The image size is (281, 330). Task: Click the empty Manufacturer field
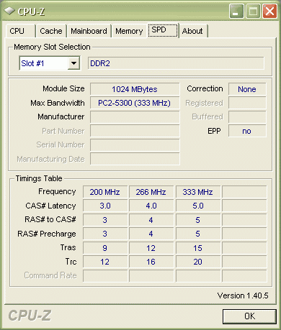[135, 117]
